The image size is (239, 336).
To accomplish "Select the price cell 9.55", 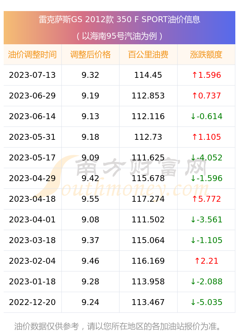I will [x=90, y=199].
